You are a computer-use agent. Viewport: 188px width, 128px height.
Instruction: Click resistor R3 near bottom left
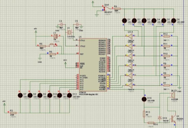pos(13,113)
